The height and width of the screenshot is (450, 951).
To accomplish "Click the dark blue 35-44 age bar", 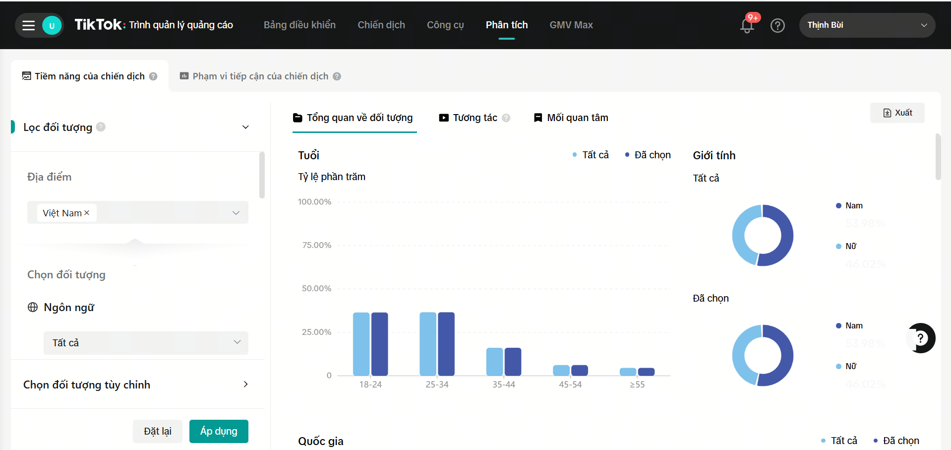I will pyautogui.click(x=513, y=362).
